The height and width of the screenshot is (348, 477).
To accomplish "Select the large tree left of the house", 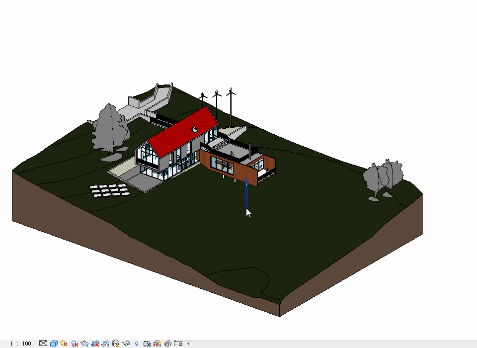I will coord(109,128).
